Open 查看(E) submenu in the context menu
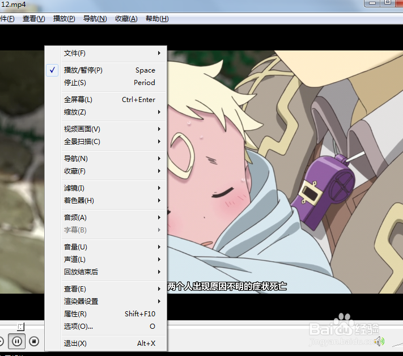 105,289
